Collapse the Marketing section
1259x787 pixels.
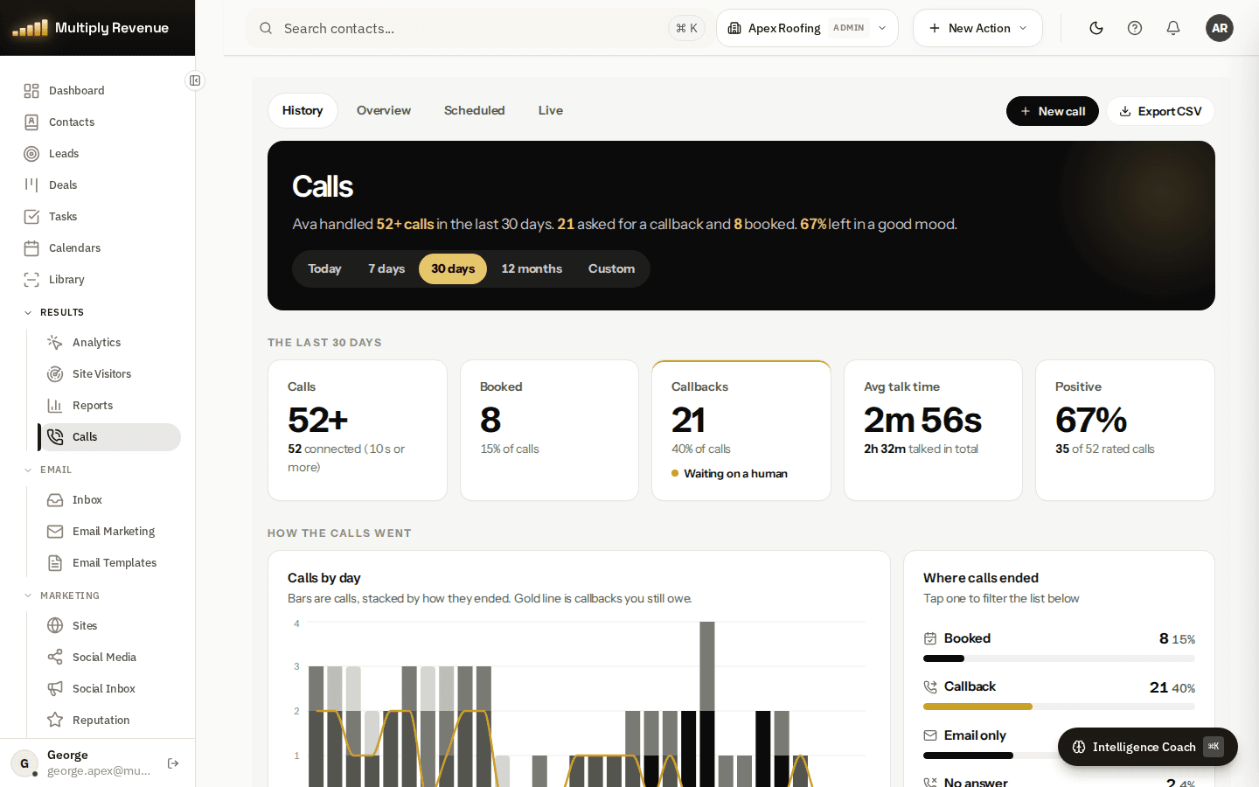click(61, 595)
